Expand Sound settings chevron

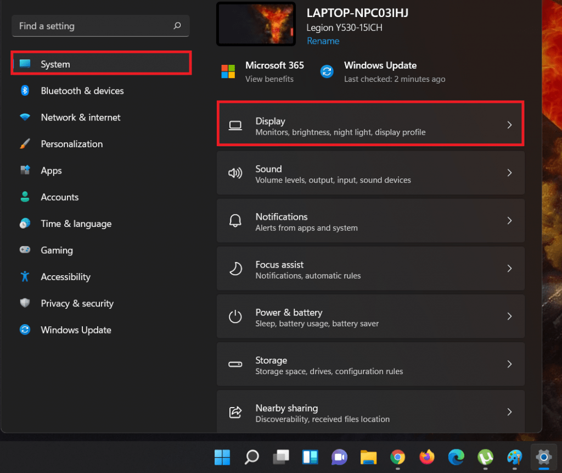(x=509, y=173)
